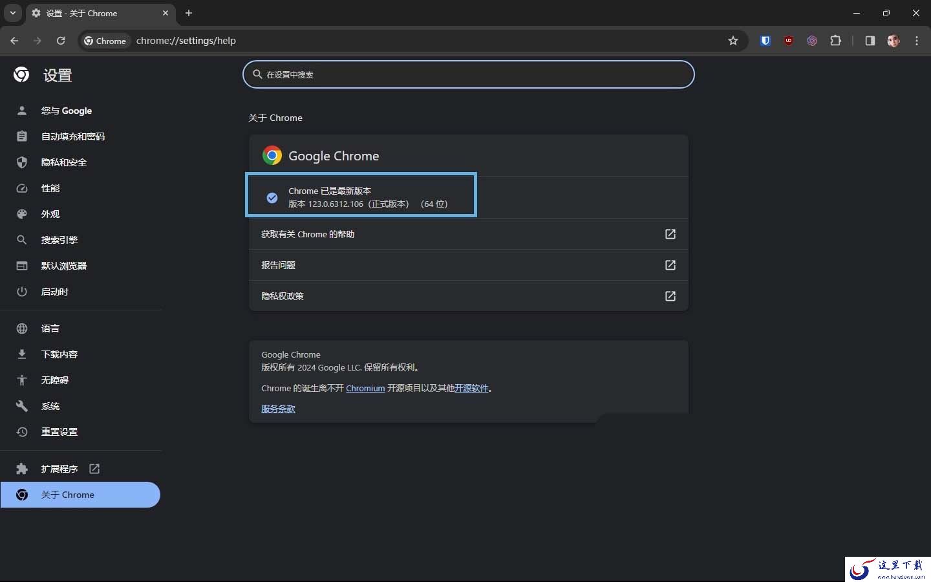Click the Chrome site info chip

[105, 41]
